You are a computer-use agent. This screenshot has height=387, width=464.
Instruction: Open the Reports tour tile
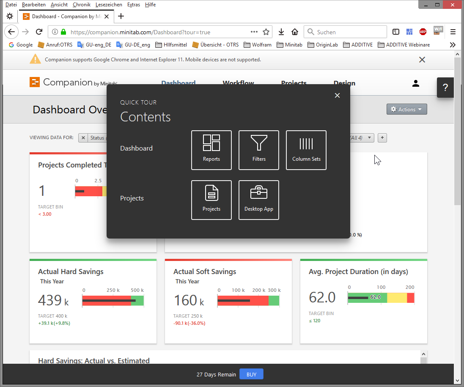[x=211, y=150]
